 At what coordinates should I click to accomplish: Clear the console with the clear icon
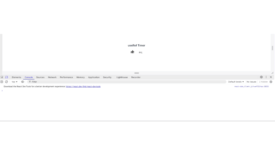pos(7,82)
